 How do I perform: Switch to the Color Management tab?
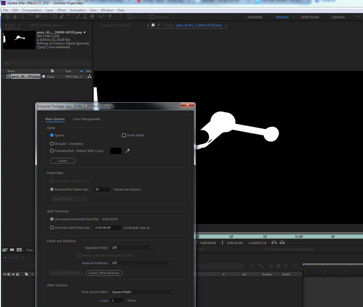tap(87, 119)
